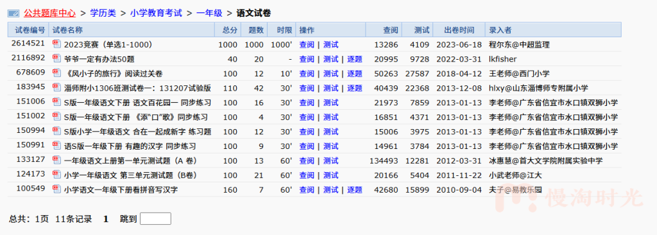This screenshot has width=657, height=235.
Task: Click 逐题 for 《风小子的旅行》阅读过关卷
Action: pos(354,74)
